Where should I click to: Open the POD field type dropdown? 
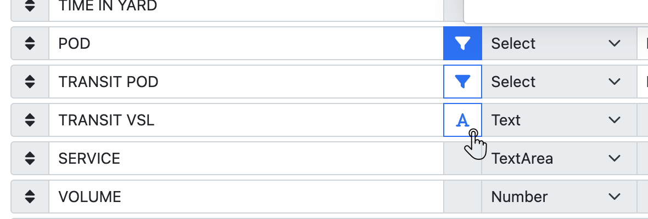tap(556, 43)
